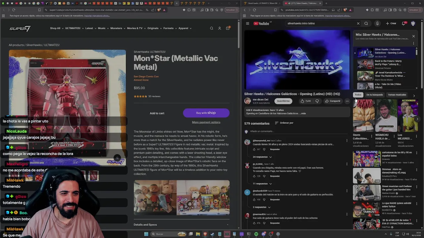Image resolution: width=424 pixels, height=238 pixels.
Task: Expand the ULTIMATES! nav dropdown
Action: point(74,28)
